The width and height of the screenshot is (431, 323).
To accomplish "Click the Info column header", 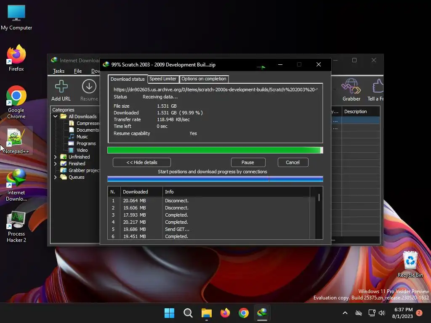I will [x=237, y=192].
